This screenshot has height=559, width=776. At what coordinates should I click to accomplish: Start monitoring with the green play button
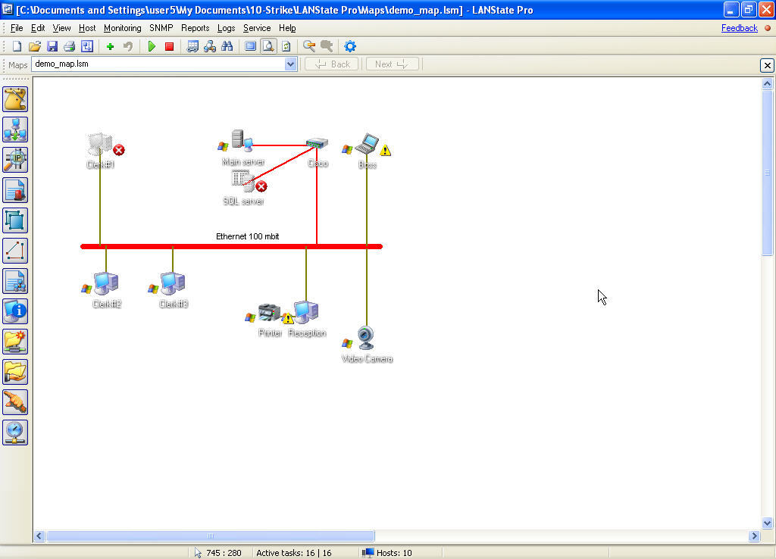point(152,46)
